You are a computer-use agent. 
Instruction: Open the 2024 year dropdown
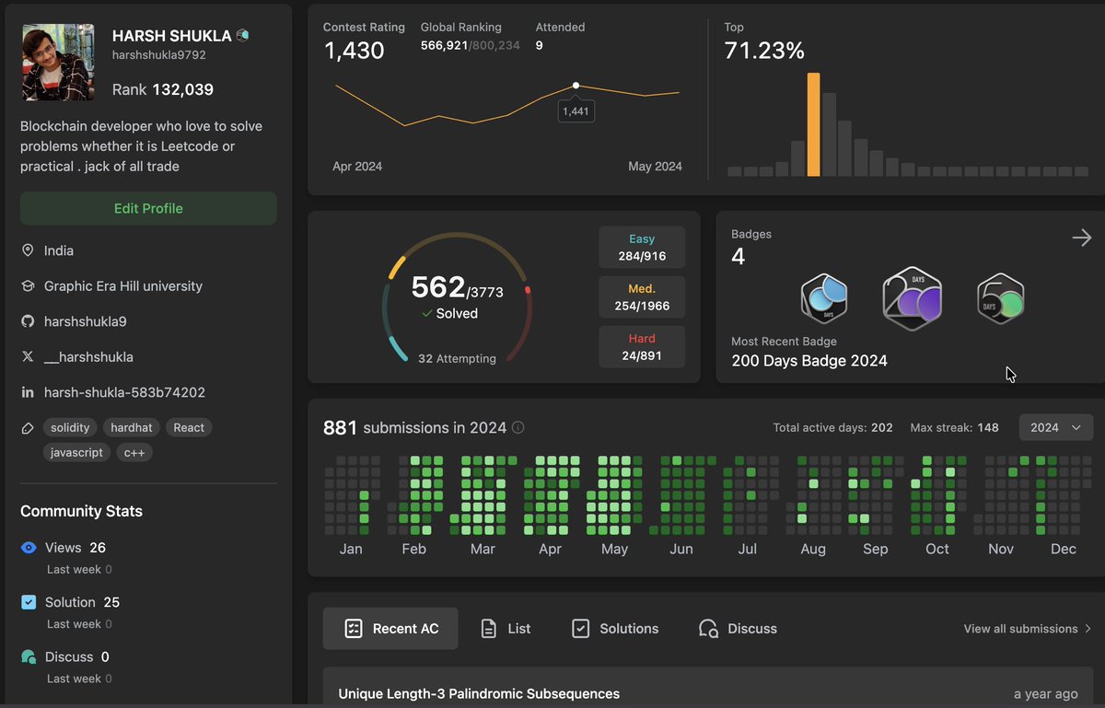(1056, 427)
